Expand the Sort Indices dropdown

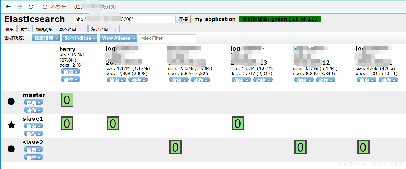click(x=80, y=38)
